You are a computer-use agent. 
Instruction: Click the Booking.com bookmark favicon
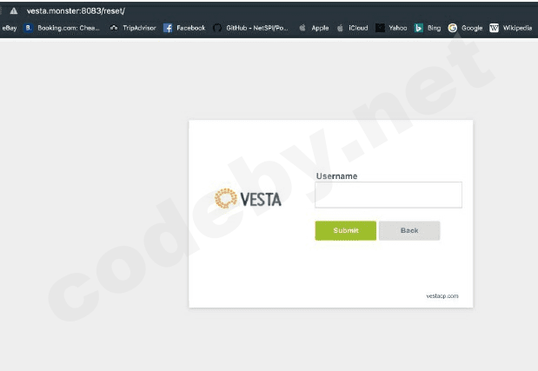[28, 28]
